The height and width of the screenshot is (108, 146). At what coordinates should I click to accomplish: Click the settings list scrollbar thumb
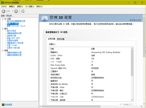(132, 63)
